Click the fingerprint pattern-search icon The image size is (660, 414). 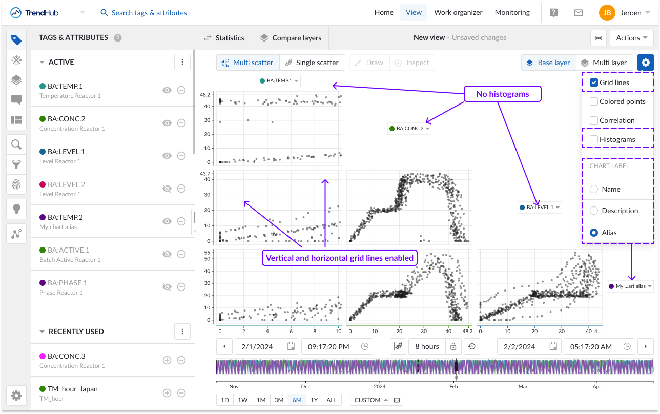pos(16,183)
